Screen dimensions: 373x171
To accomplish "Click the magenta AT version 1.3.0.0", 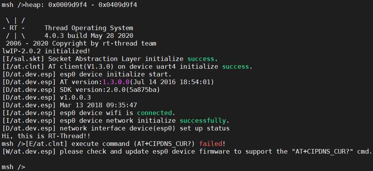I will tap(116, 82).
